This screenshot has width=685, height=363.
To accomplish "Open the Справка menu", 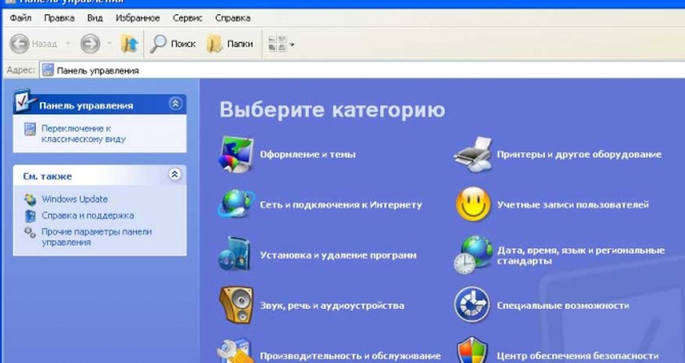I will coord(233,18).
